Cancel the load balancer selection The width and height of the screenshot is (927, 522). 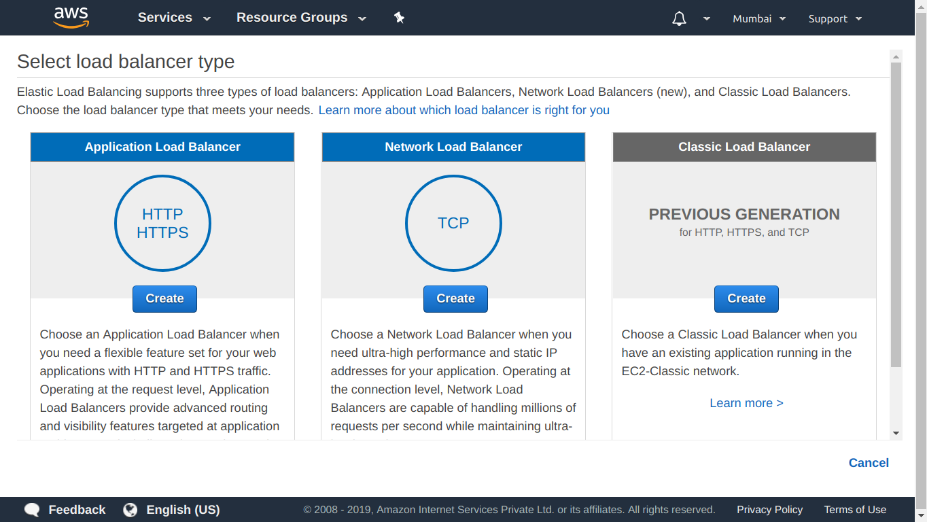[869, 463]
